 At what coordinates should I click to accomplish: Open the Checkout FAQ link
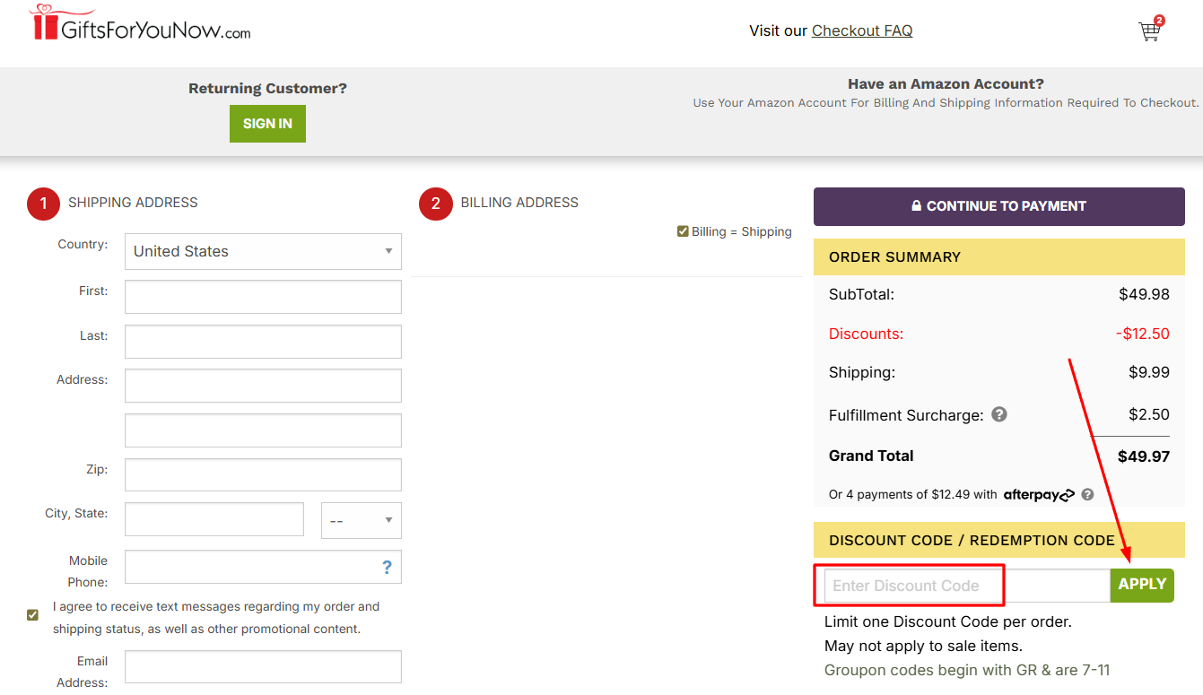click(x=861, y=30)
